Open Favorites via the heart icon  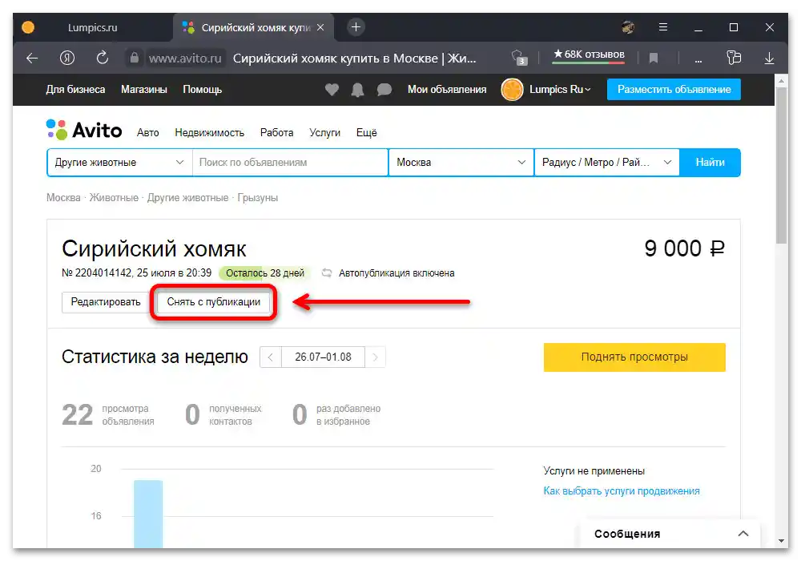[x=332, y=90]
